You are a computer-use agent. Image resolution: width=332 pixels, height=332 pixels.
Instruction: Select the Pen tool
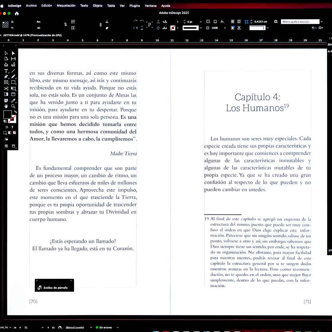(6, 77)
